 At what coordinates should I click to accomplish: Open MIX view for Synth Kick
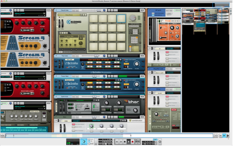[x=142, y=97]
